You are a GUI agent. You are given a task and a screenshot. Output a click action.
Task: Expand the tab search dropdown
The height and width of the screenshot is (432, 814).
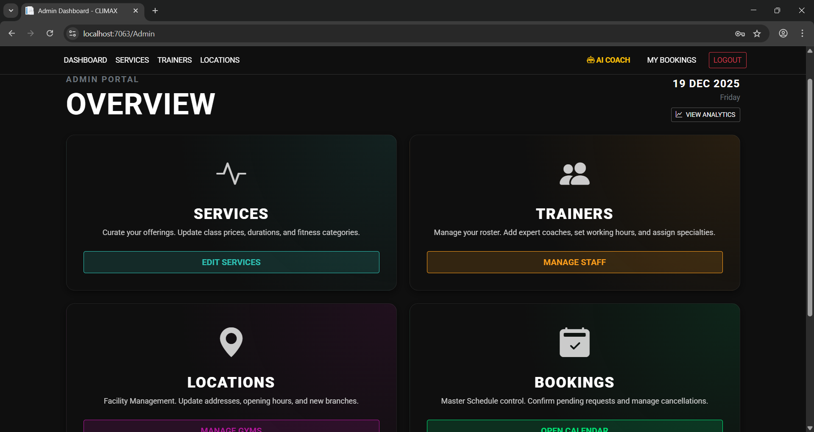click(x=11, y=11)
